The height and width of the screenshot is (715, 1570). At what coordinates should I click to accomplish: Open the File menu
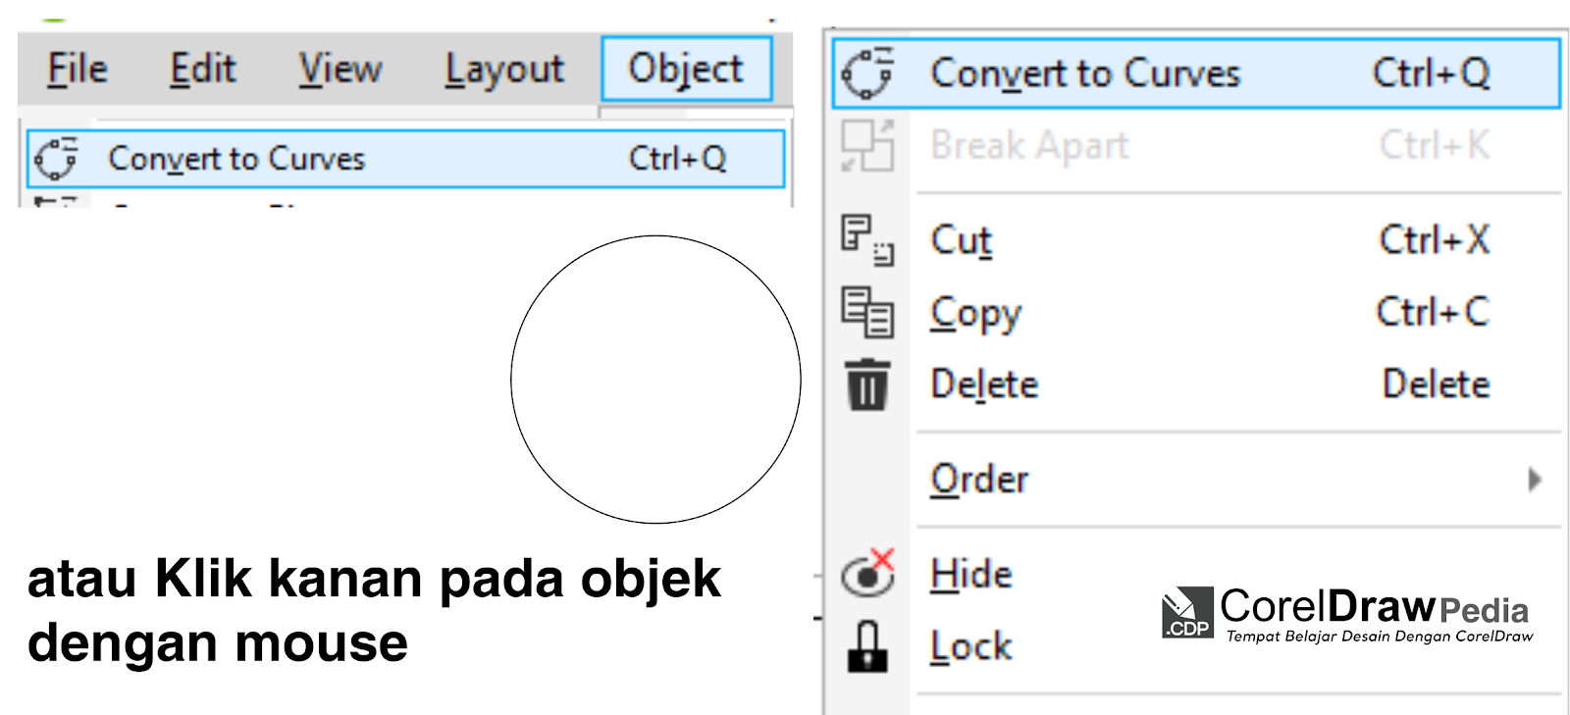point(75,69)
